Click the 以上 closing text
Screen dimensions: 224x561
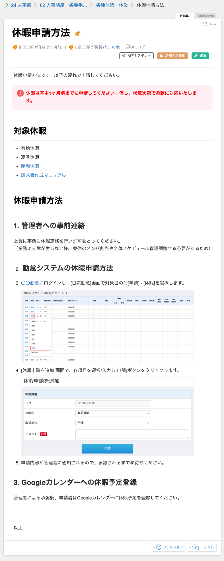click(x=18, y=528)
